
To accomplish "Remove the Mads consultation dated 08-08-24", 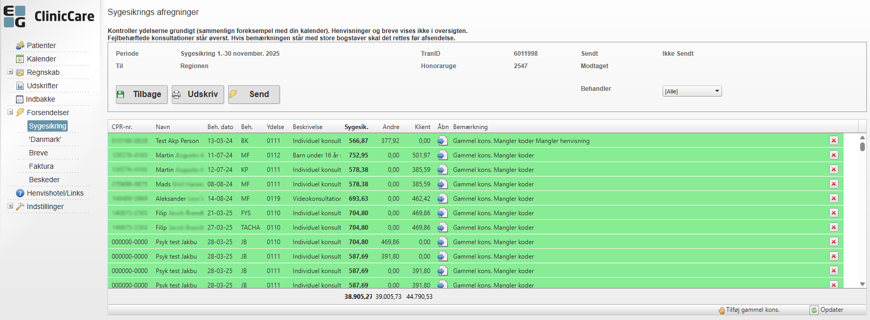I will 833,184.
